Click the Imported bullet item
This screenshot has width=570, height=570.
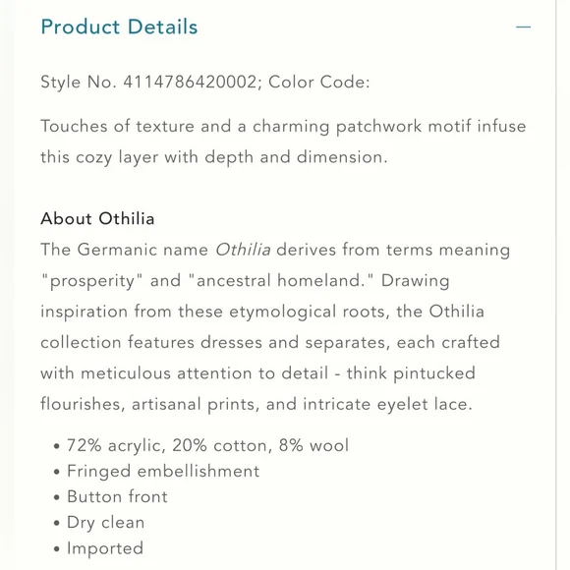point(105,548)
